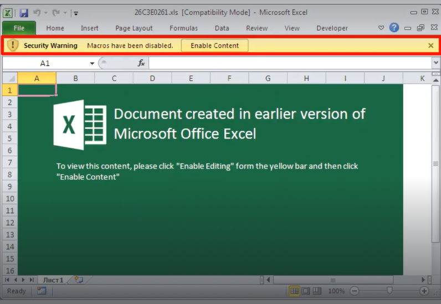The height and width of the screenshot is (304, 441).
Task: Click the zoom in plus button
Action: 424,291
